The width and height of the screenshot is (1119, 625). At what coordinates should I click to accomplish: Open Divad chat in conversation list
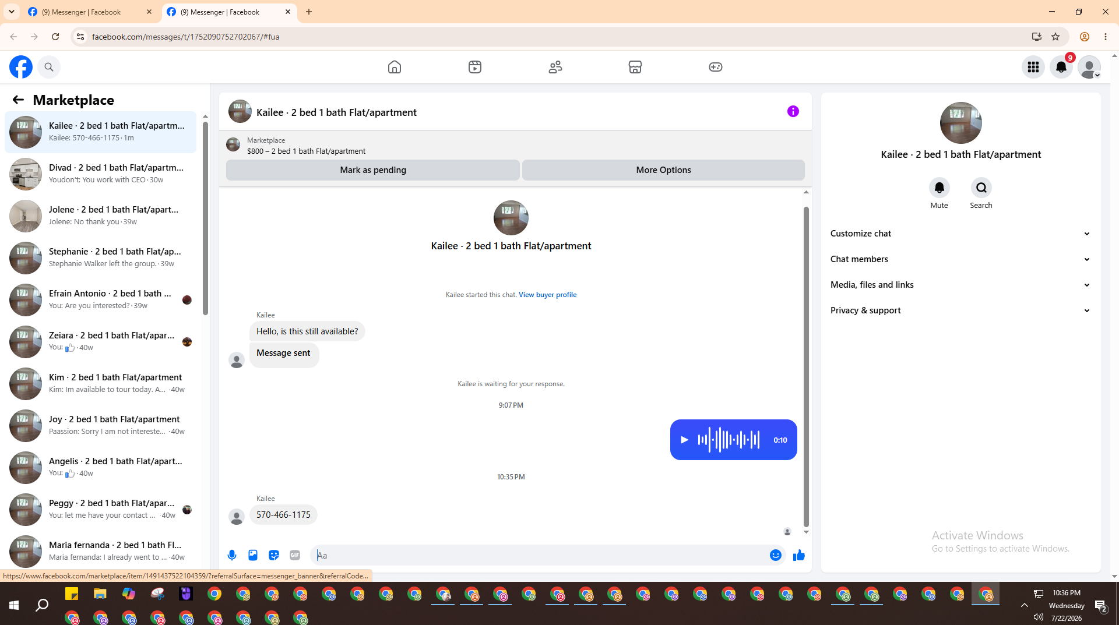point(100,174)
